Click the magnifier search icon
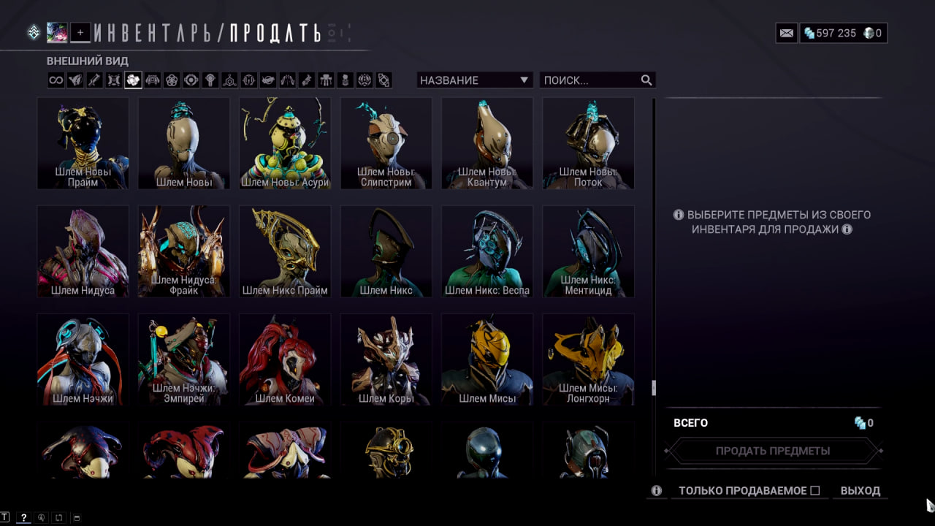935x526 pixels. pos(646,80)
